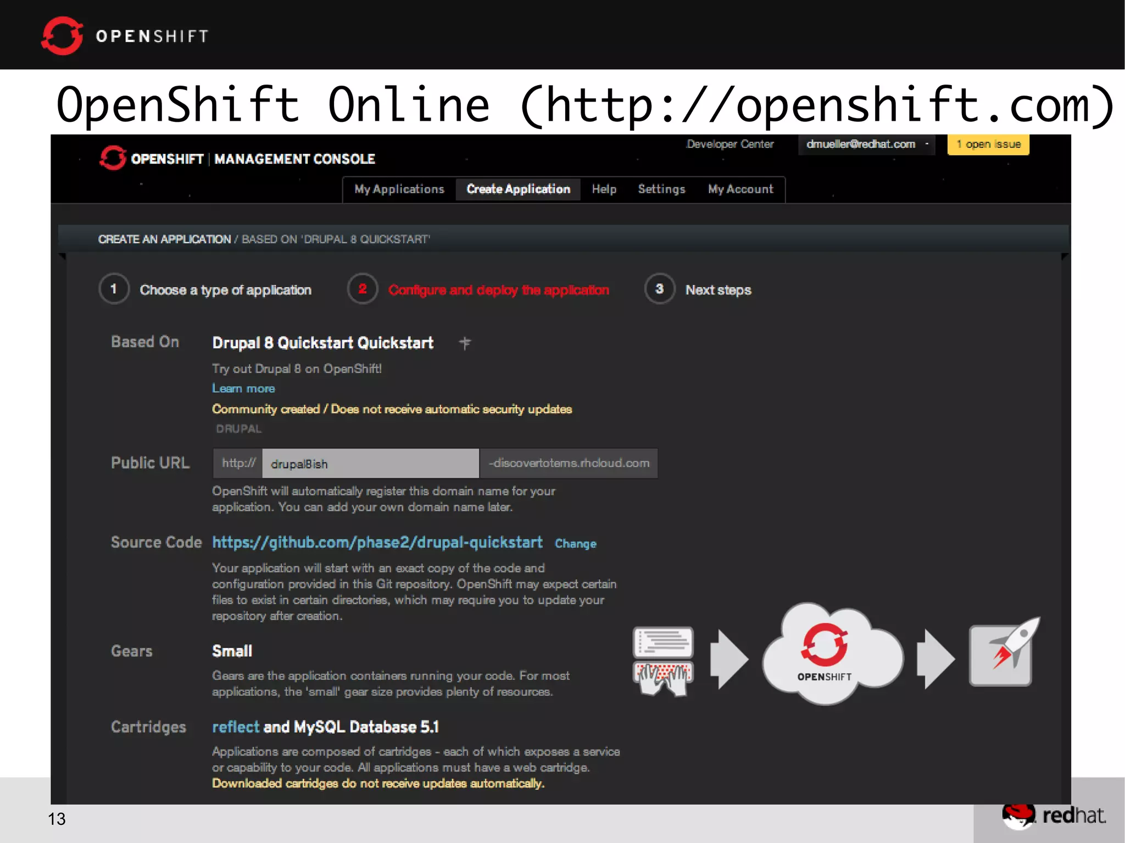Click 'Configure and deploy the application' step
Screen dimensions: 1125x843
(499, 290)
